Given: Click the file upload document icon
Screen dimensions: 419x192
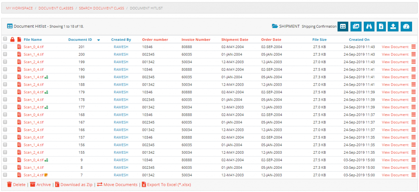Looking at the screenshot, I should tap(381, 26).
